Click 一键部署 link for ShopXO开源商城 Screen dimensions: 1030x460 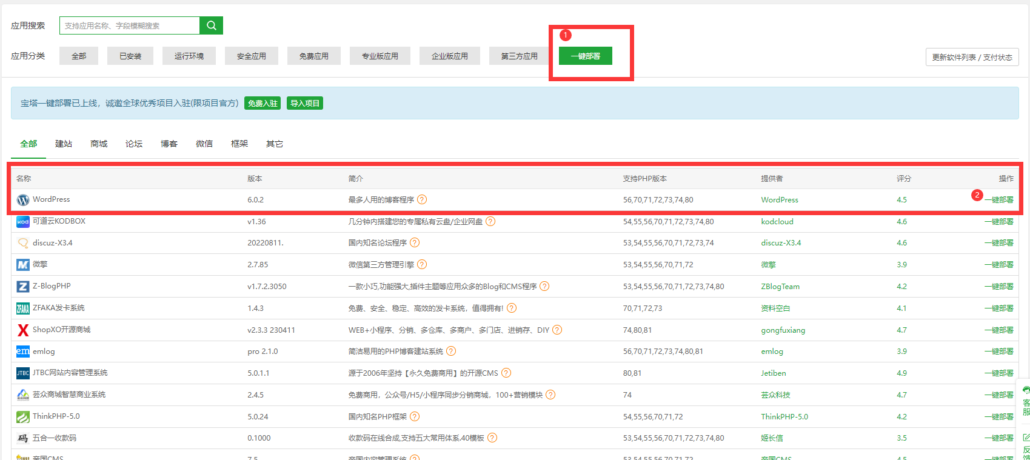tap(998, 330)
